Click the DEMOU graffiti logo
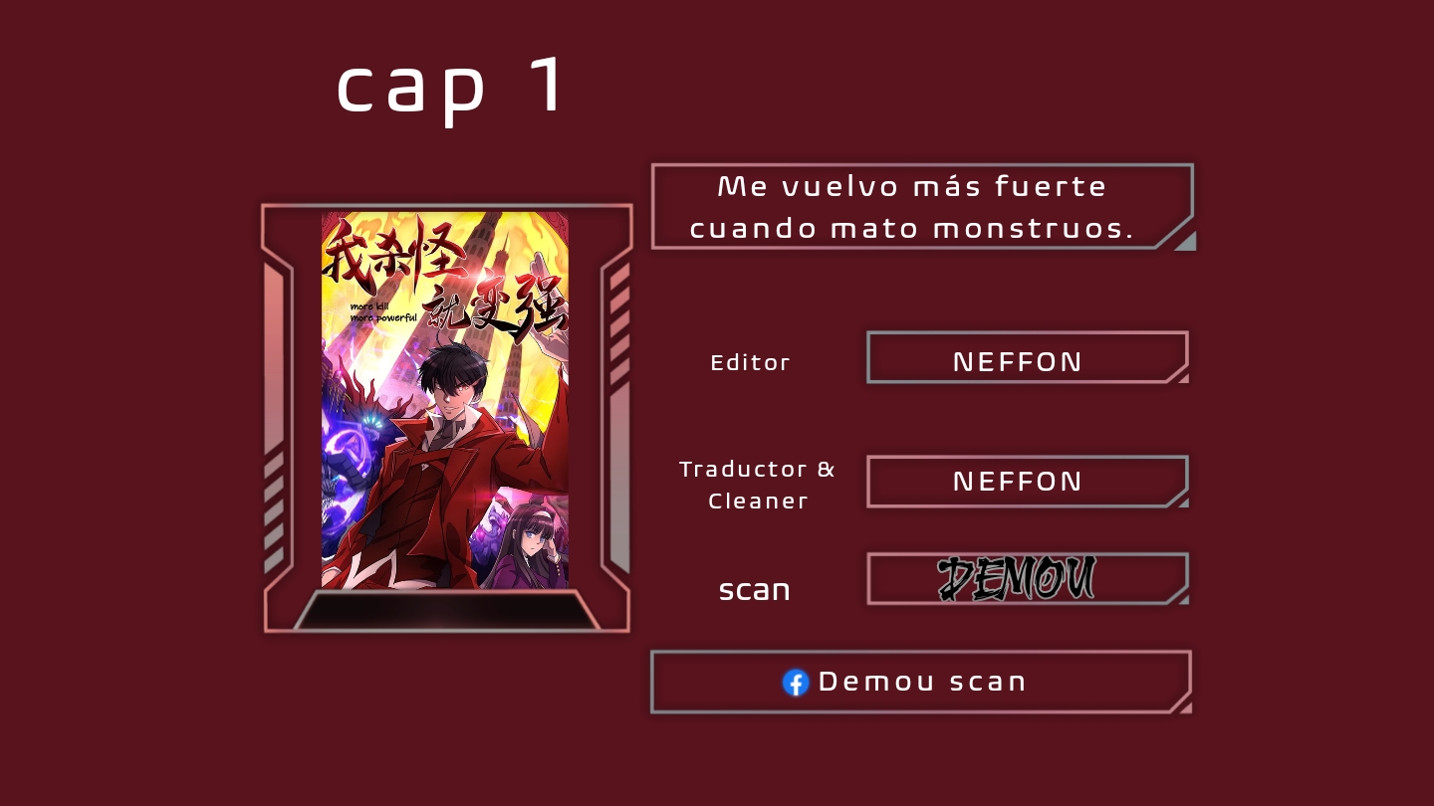 [1017, 578]
